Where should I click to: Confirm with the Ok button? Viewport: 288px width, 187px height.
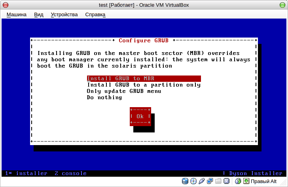(140, 117)
